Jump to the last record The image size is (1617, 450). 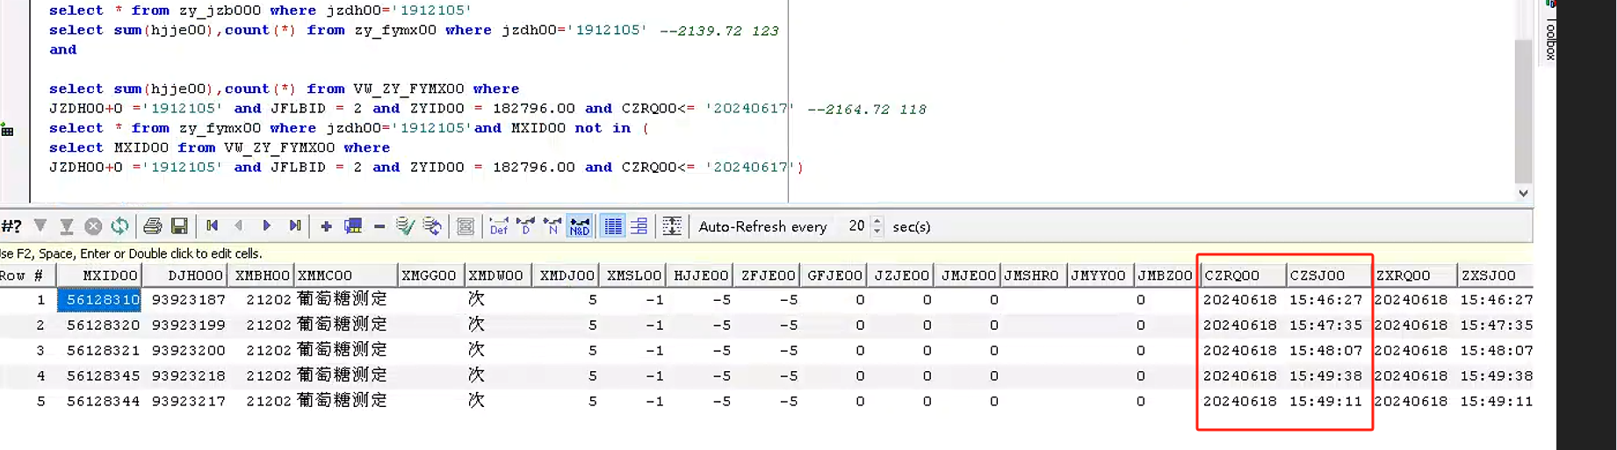295,226
